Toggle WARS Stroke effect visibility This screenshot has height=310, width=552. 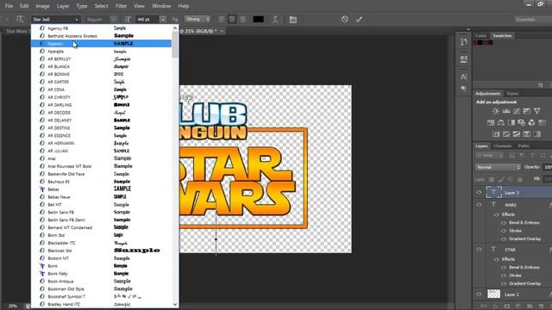click(504, 231)
